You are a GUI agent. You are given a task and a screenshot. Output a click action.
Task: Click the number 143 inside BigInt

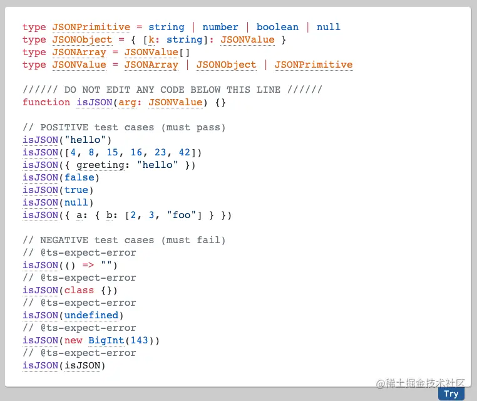(139, 340)
